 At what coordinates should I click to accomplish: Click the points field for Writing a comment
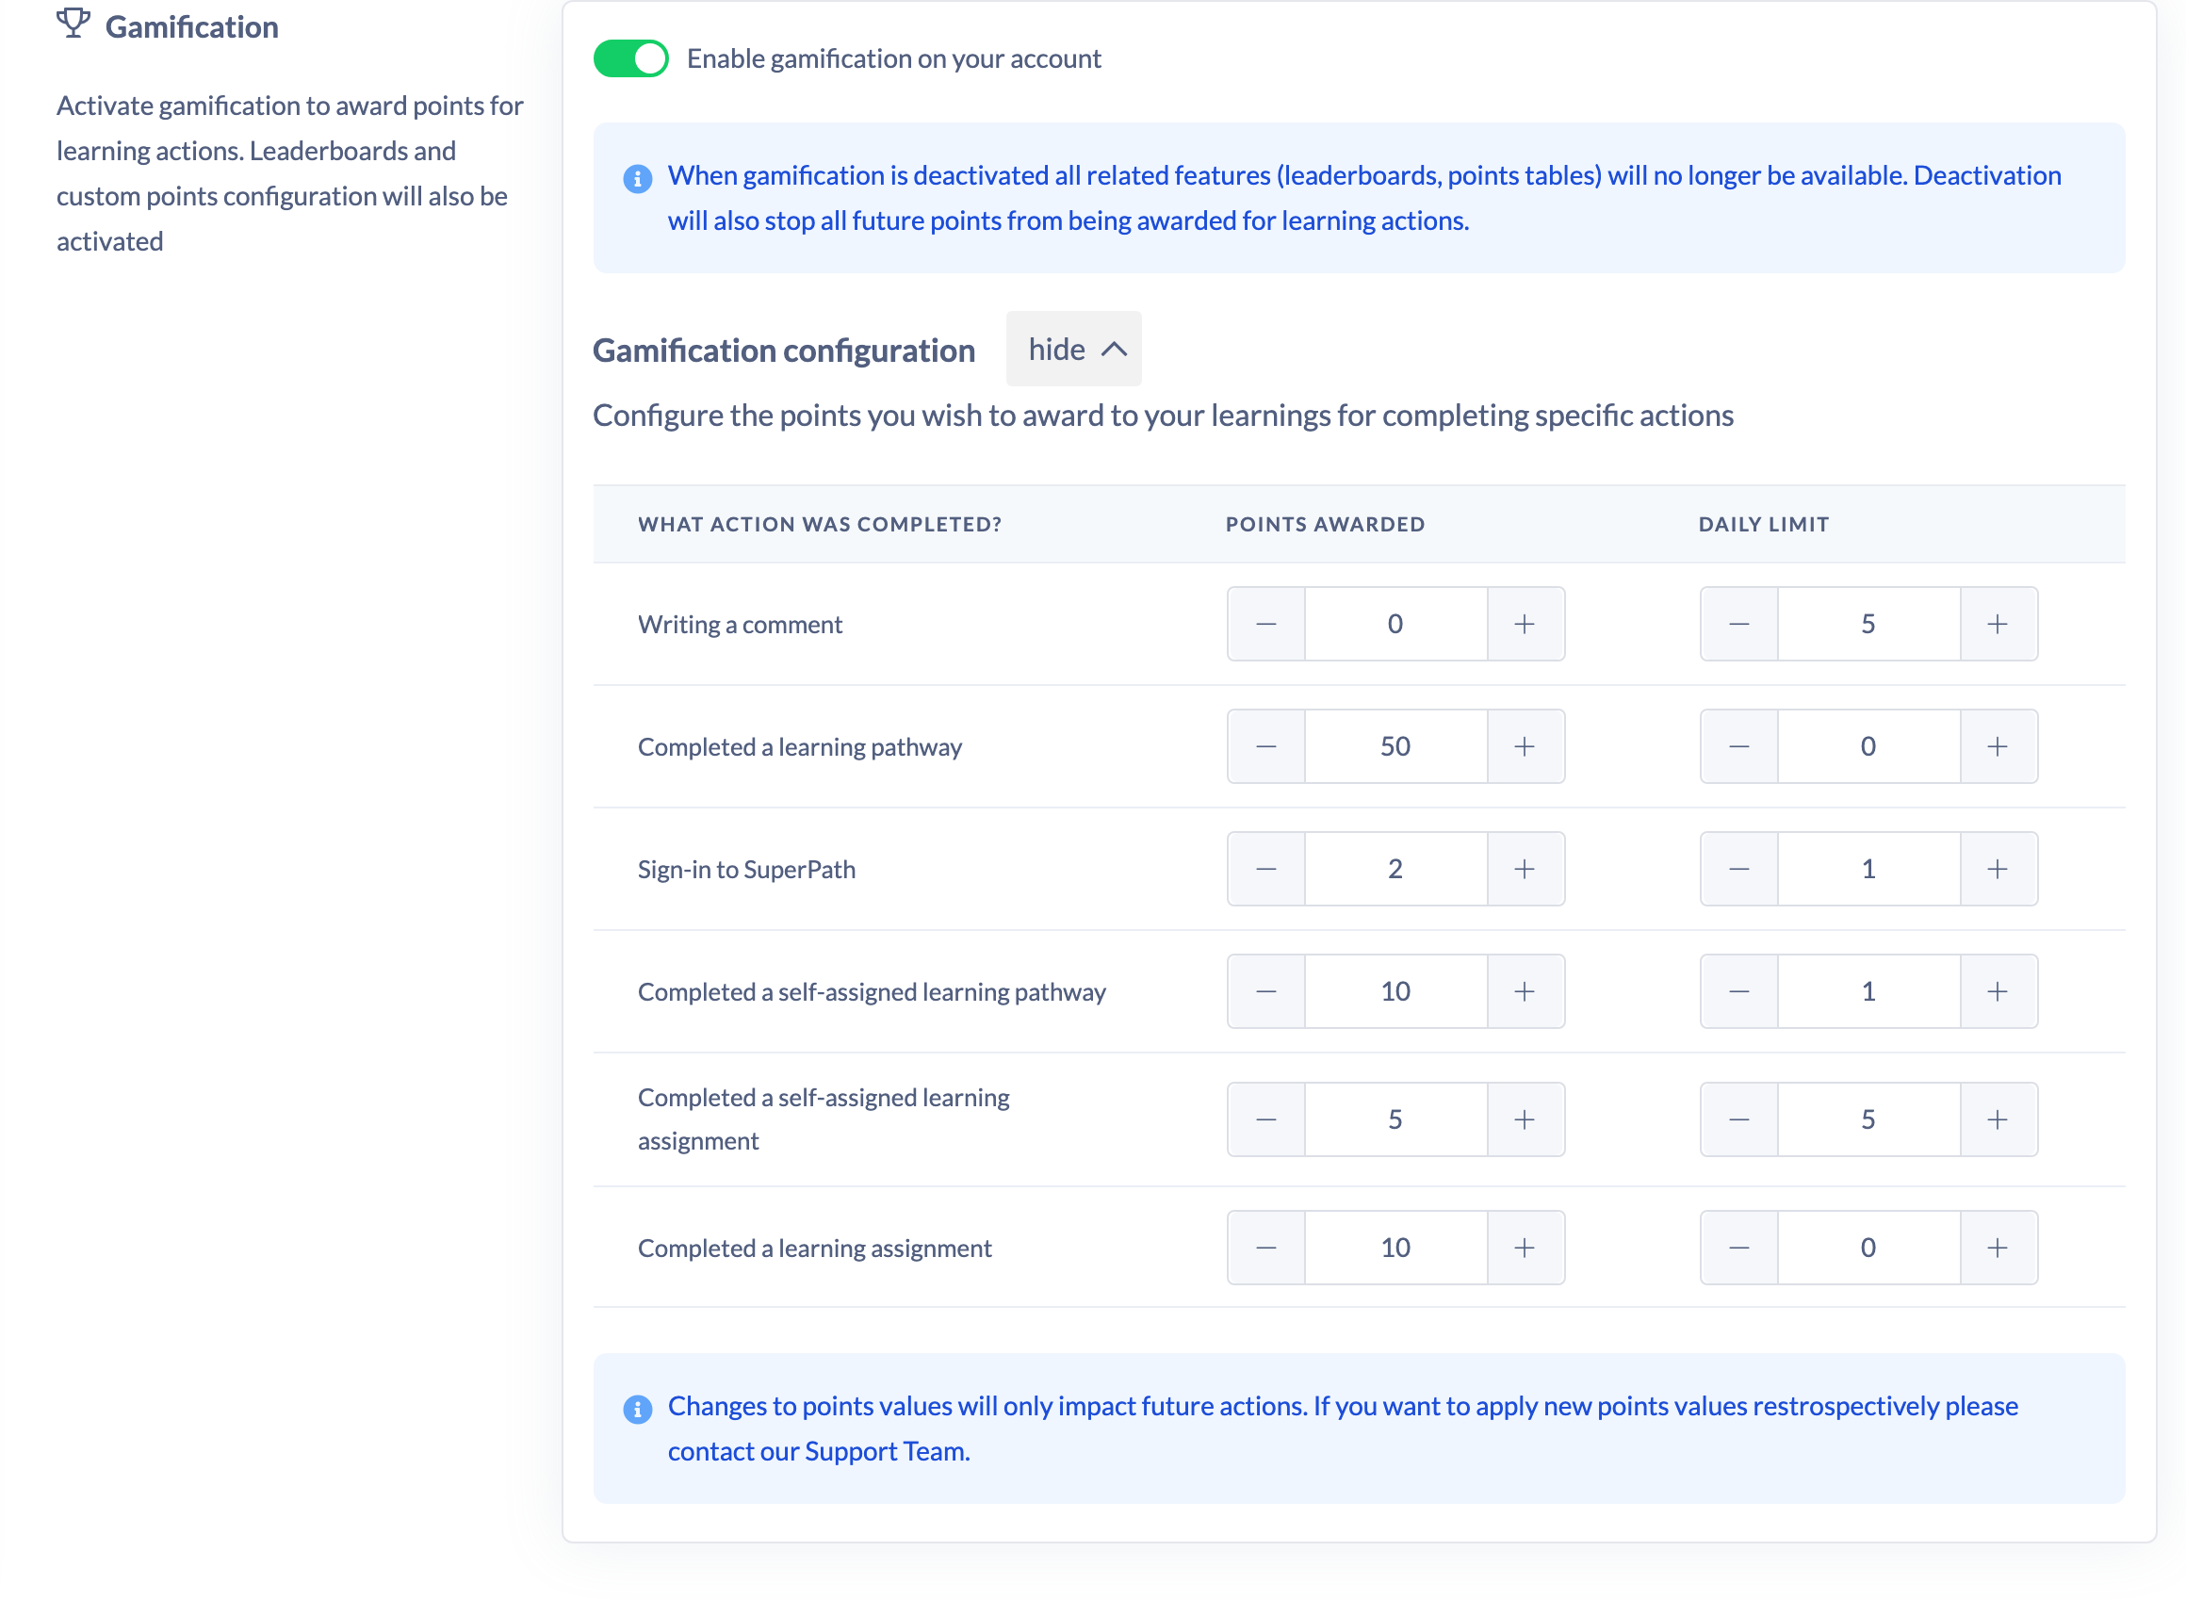click(x=1395, y=624)
